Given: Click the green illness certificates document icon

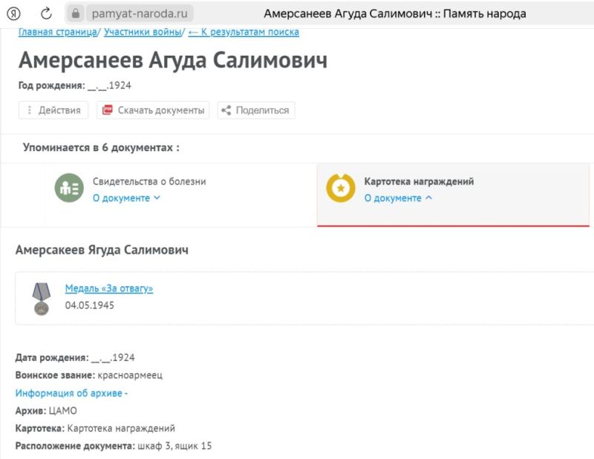Looking at the screenshot, I should point(69,189).
